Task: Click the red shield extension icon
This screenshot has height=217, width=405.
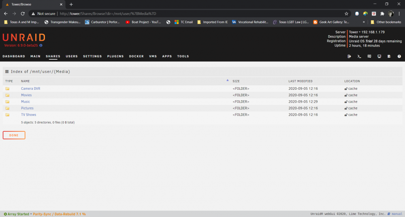Action: [374, 14]
